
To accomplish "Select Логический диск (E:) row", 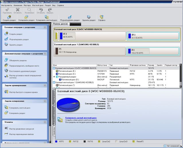I will point(116,71).
